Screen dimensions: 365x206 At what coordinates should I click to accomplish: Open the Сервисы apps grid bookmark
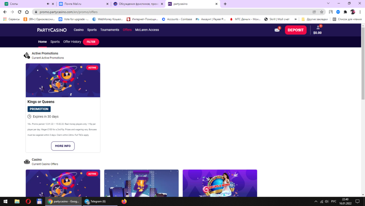[11, 19]
